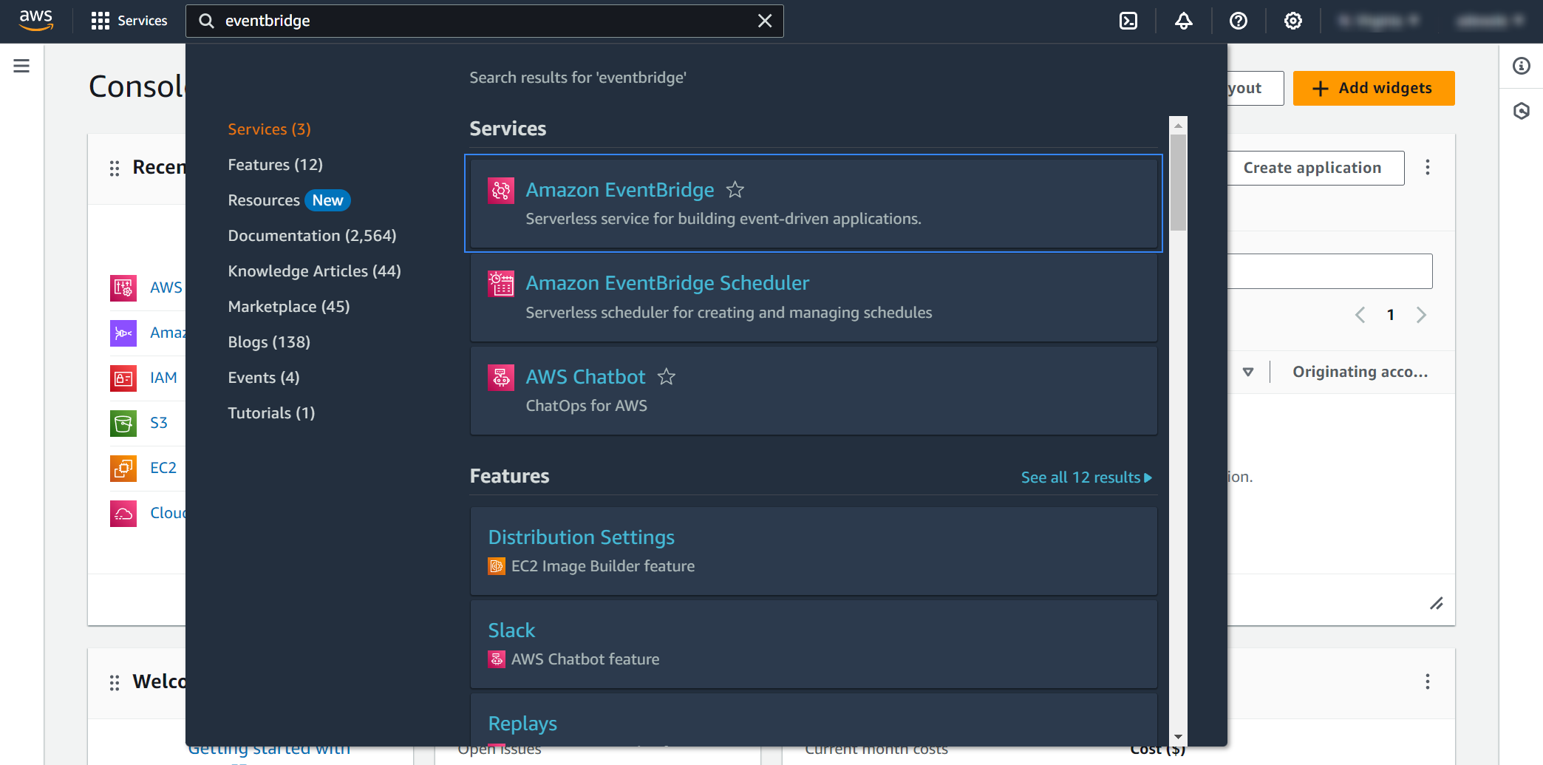Click the Amazon EventBridge Scheduler icon

tap(501, 284)
